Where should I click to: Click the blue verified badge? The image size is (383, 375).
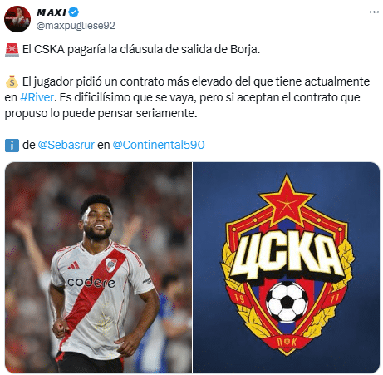[74, 12]
